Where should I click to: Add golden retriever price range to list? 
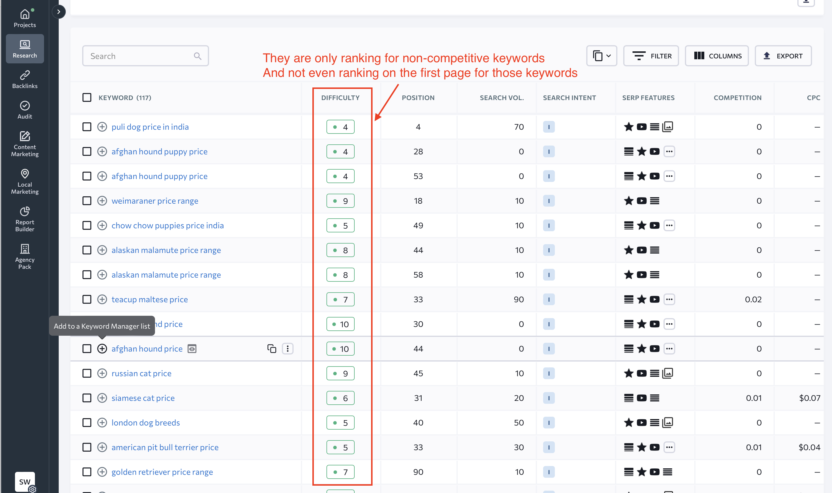102,472
